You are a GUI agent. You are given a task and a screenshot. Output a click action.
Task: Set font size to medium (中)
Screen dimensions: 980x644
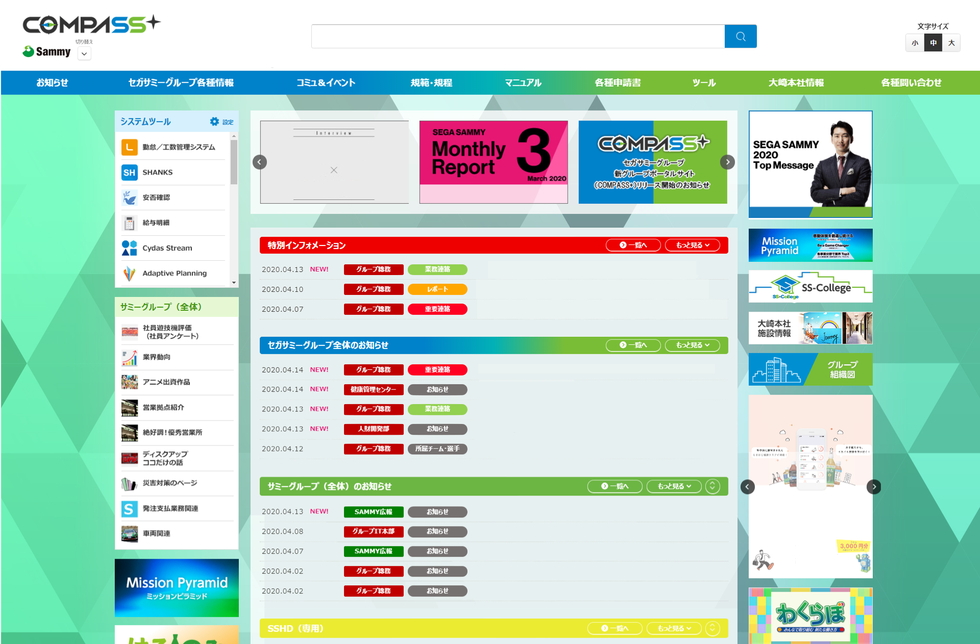click(x=933, y=43)
